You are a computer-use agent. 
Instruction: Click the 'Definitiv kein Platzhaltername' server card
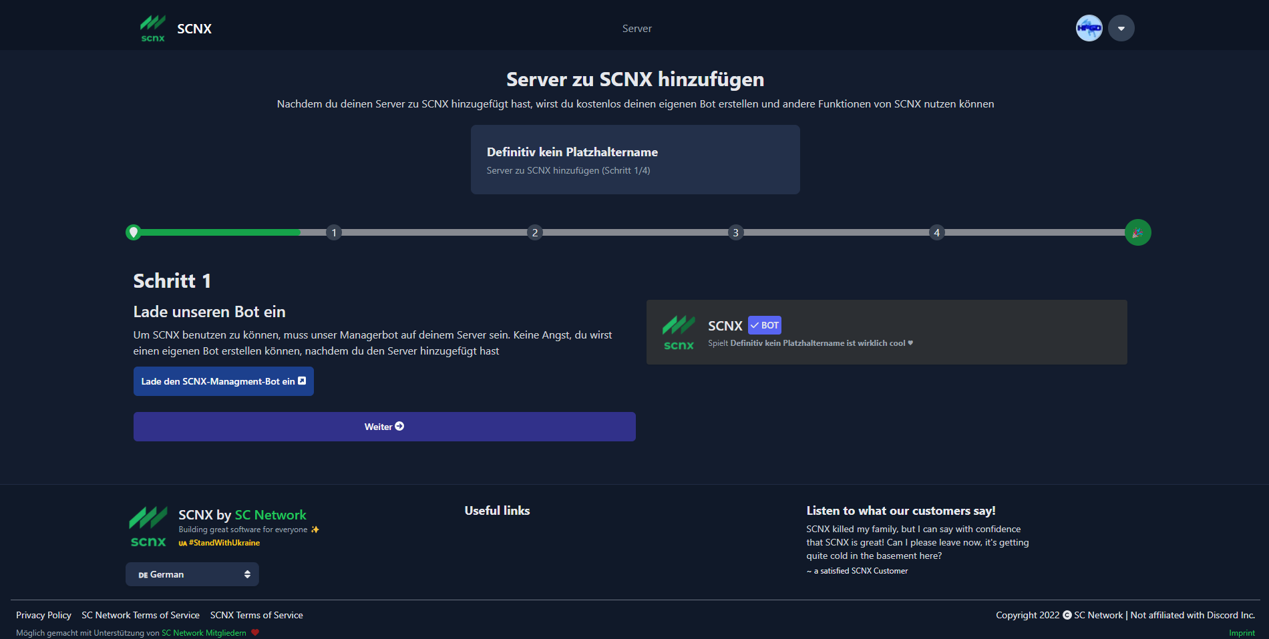[x=635, y=160]
